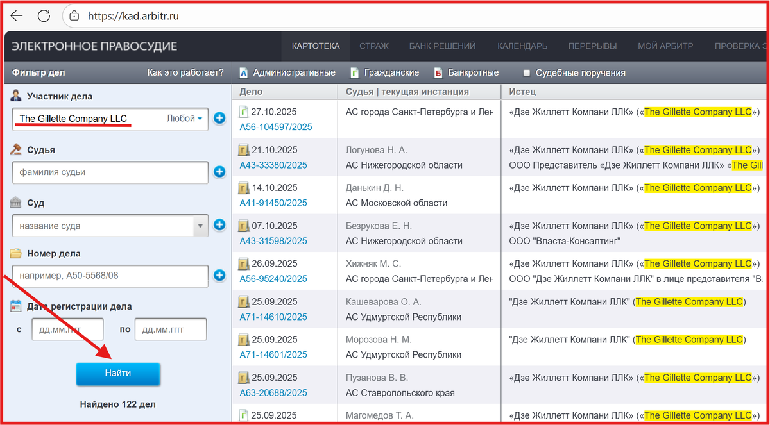Click the Электронное правосудие logo

(95, 46)
